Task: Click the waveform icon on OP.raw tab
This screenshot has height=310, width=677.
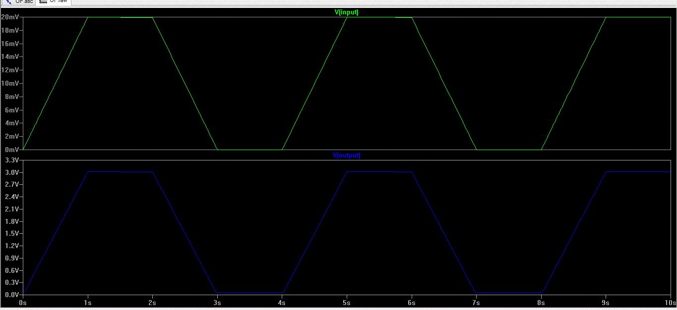Action: pyautogui.click(x=44, y=2)
